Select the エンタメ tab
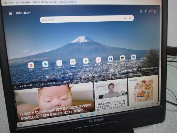Screen dimensions: 177x133 [x=77, y=81]
